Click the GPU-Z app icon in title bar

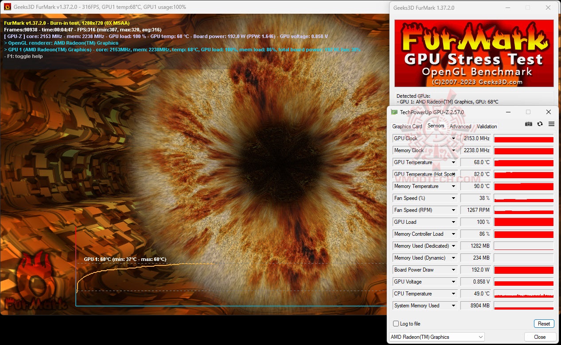394,112
